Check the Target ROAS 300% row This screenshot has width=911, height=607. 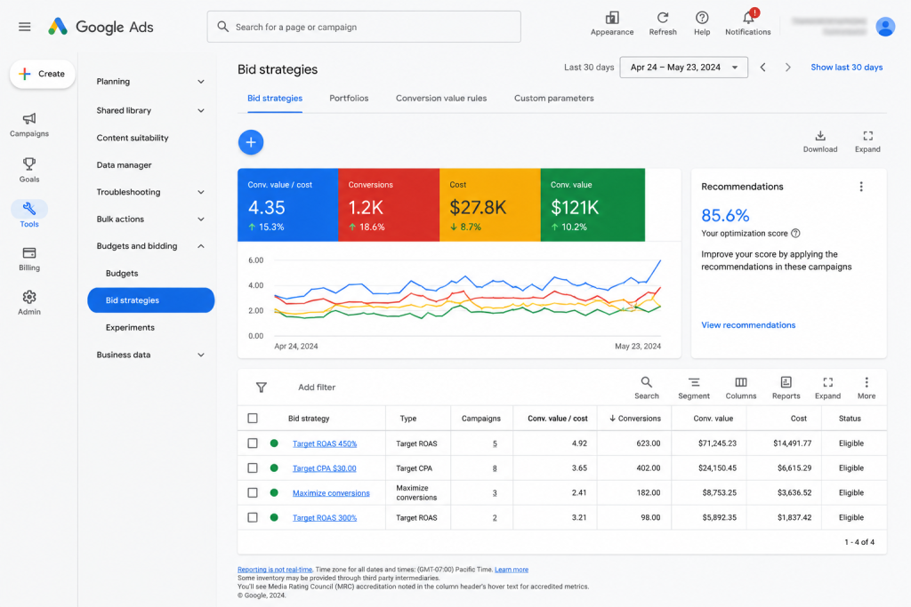(x=252, y=517)
